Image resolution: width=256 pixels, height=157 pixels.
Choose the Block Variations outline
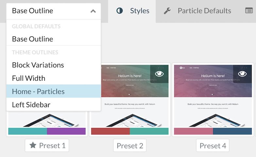pyautogui.click(x=38, y=65)
